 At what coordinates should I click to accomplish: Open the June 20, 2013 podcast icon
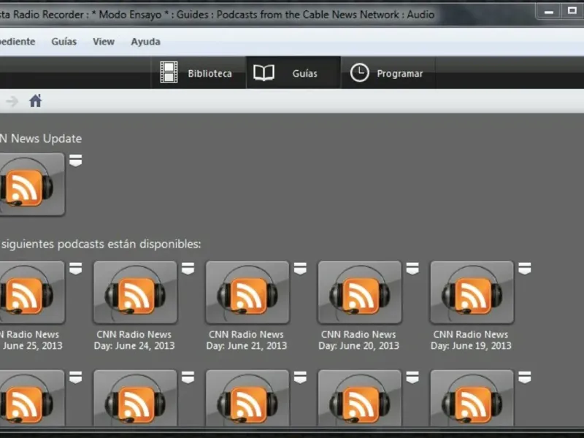click(x=359, y=293)
